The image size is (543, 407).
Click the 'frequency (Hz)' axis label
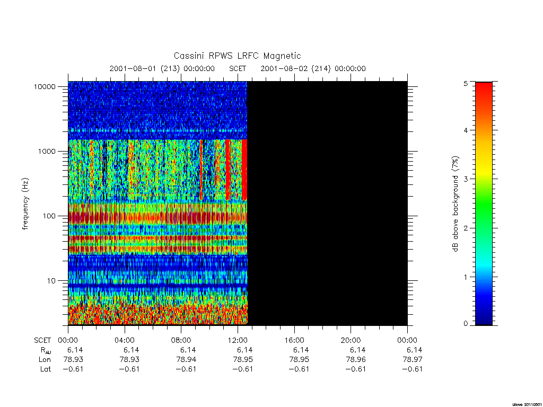(25, 204)
